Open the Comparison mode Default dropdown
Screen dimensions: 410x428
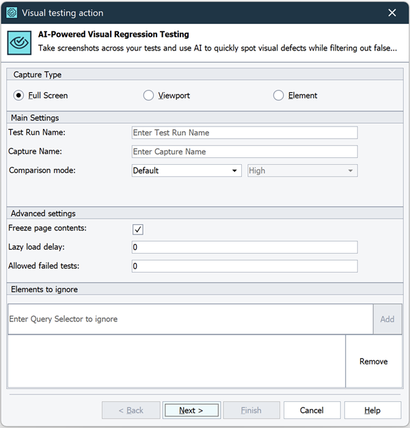click(x=187, y=171)
